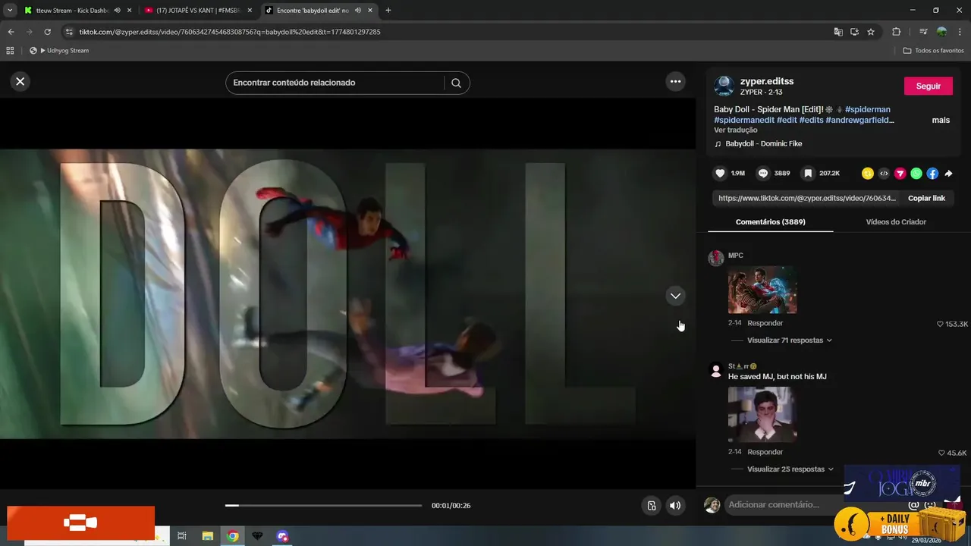Viewport: 971px width, 546px height.
Task: Save video with the bookmark icon
Action: point(808,174)
